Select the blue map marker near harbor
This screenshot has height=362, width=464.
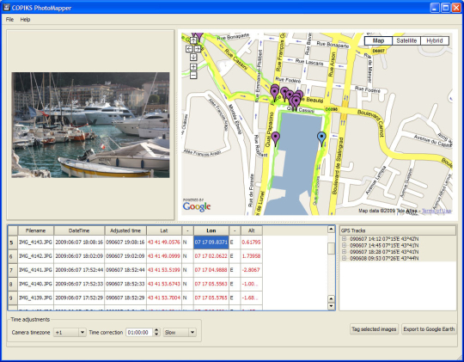pyautogui.click(x=321, y=138)
